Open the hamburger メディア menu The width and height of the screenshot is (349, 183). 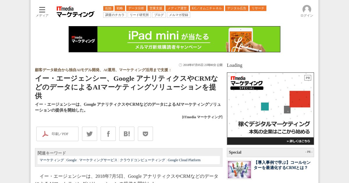click(42, 12)
